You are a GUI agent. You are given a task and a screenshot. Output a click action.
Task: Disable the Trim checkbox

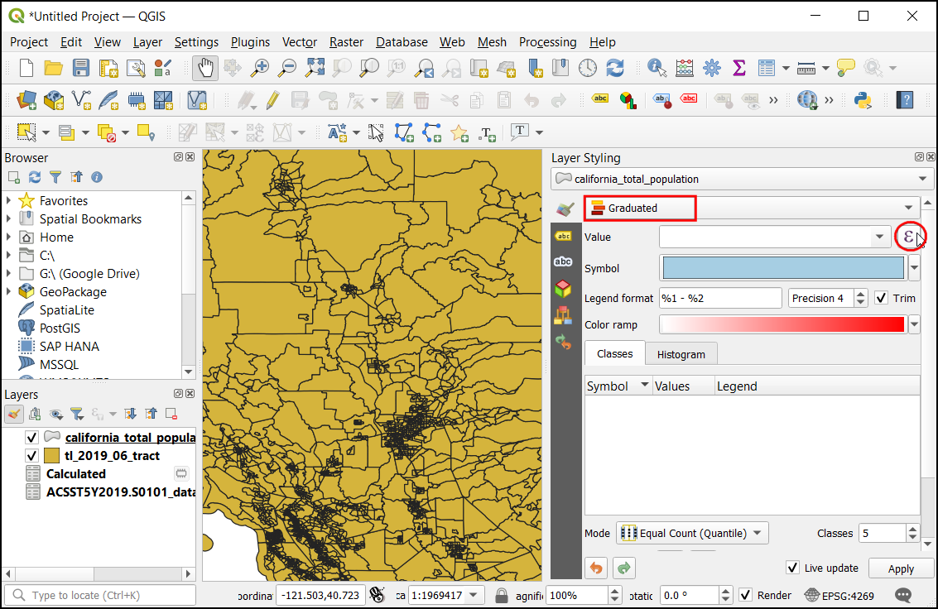[x=882, y=298]
